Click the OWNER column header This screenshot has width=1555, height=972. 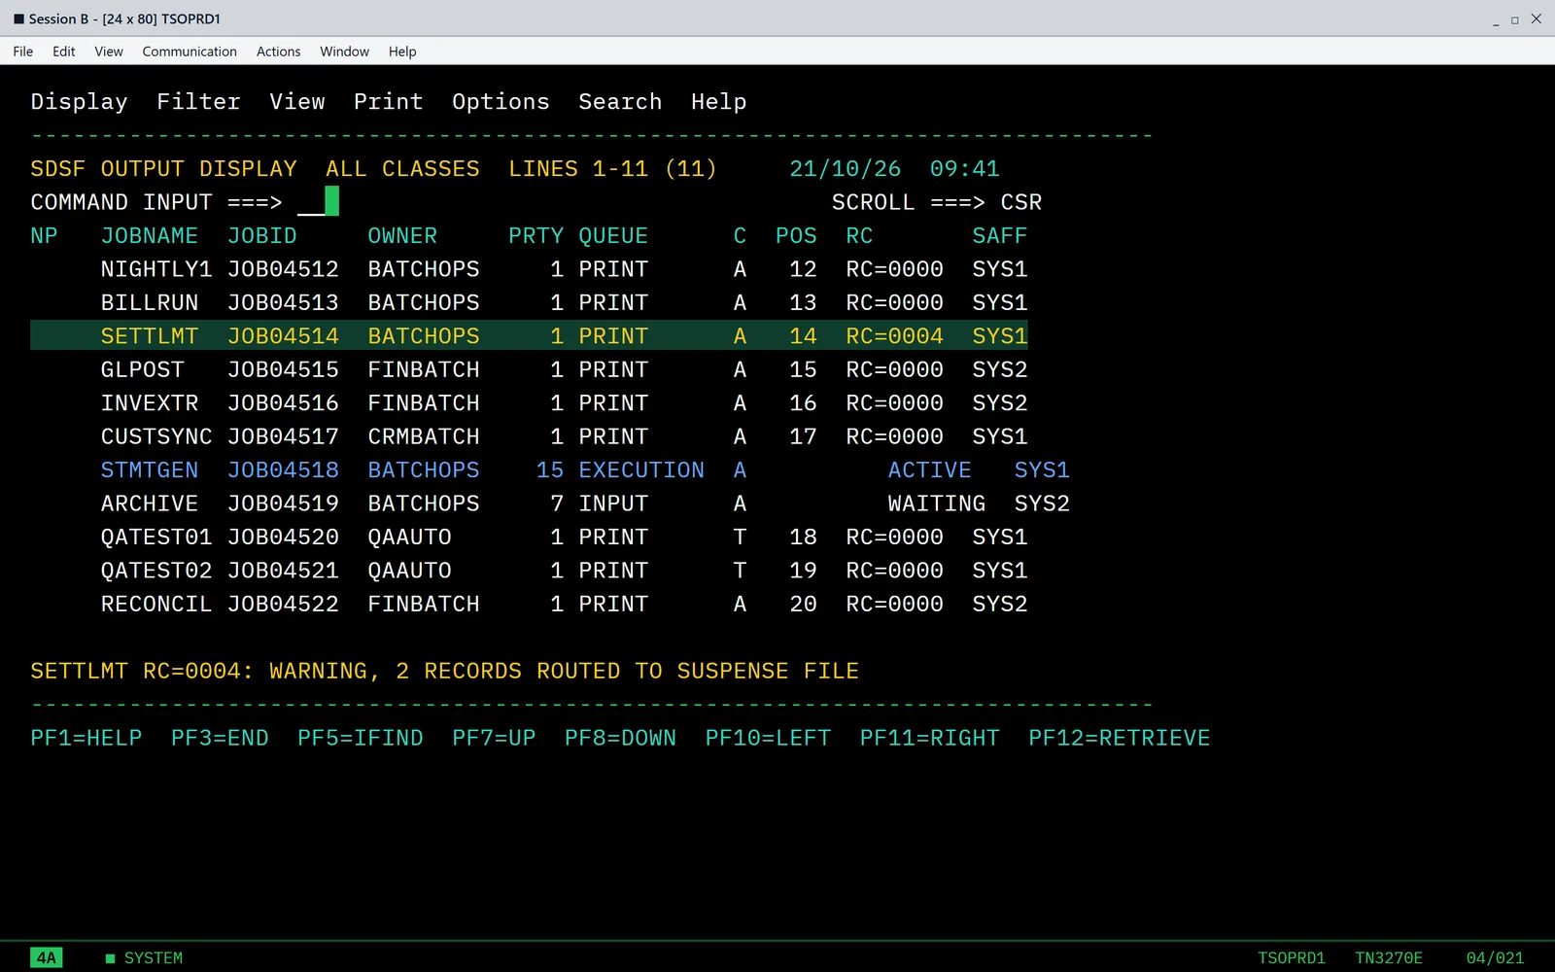point(402,236)
